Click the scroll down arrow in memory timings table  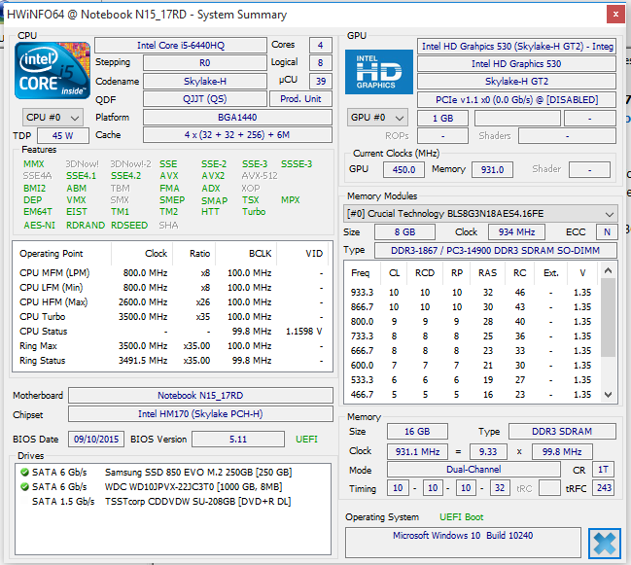(x=608, y=395)
